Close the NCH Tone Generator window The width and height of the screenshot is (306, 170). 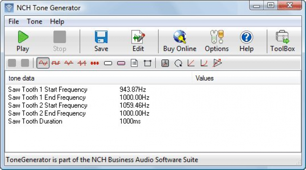pos(290,5)
